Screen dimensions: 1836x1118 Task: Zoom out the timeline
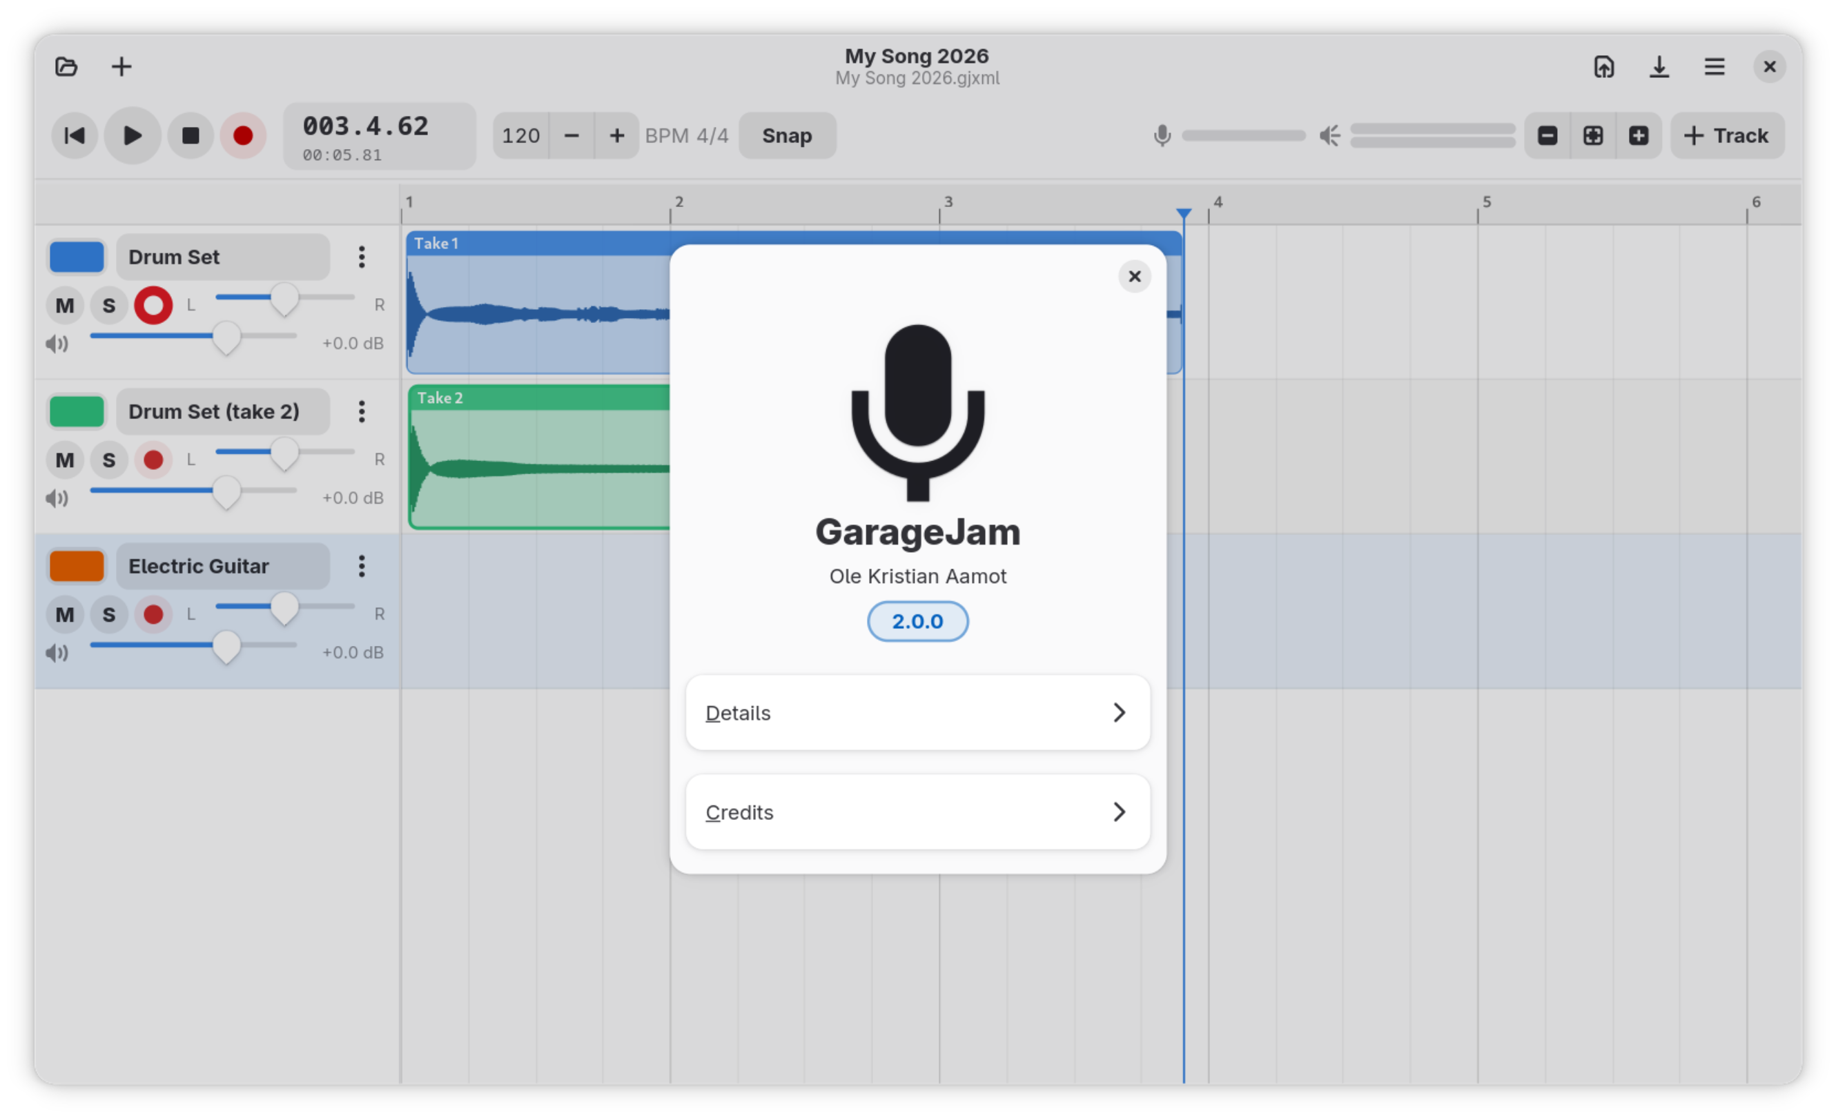pos(1547,135)
